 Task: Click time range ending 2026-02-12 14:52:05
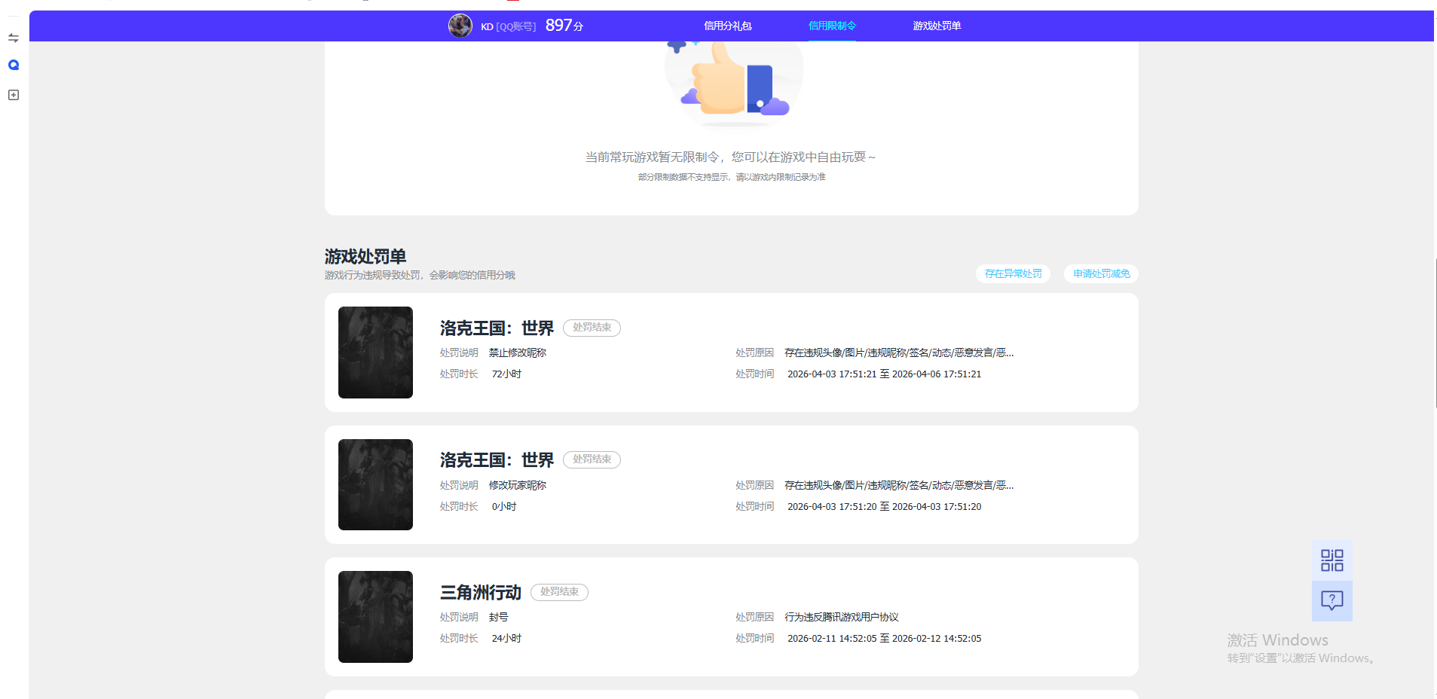(884, 638)
